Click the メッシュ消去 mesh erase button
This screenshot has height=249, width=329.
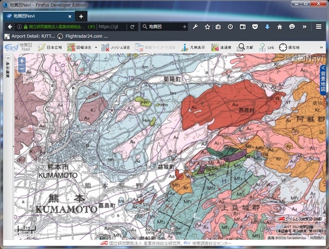(115, 47)
